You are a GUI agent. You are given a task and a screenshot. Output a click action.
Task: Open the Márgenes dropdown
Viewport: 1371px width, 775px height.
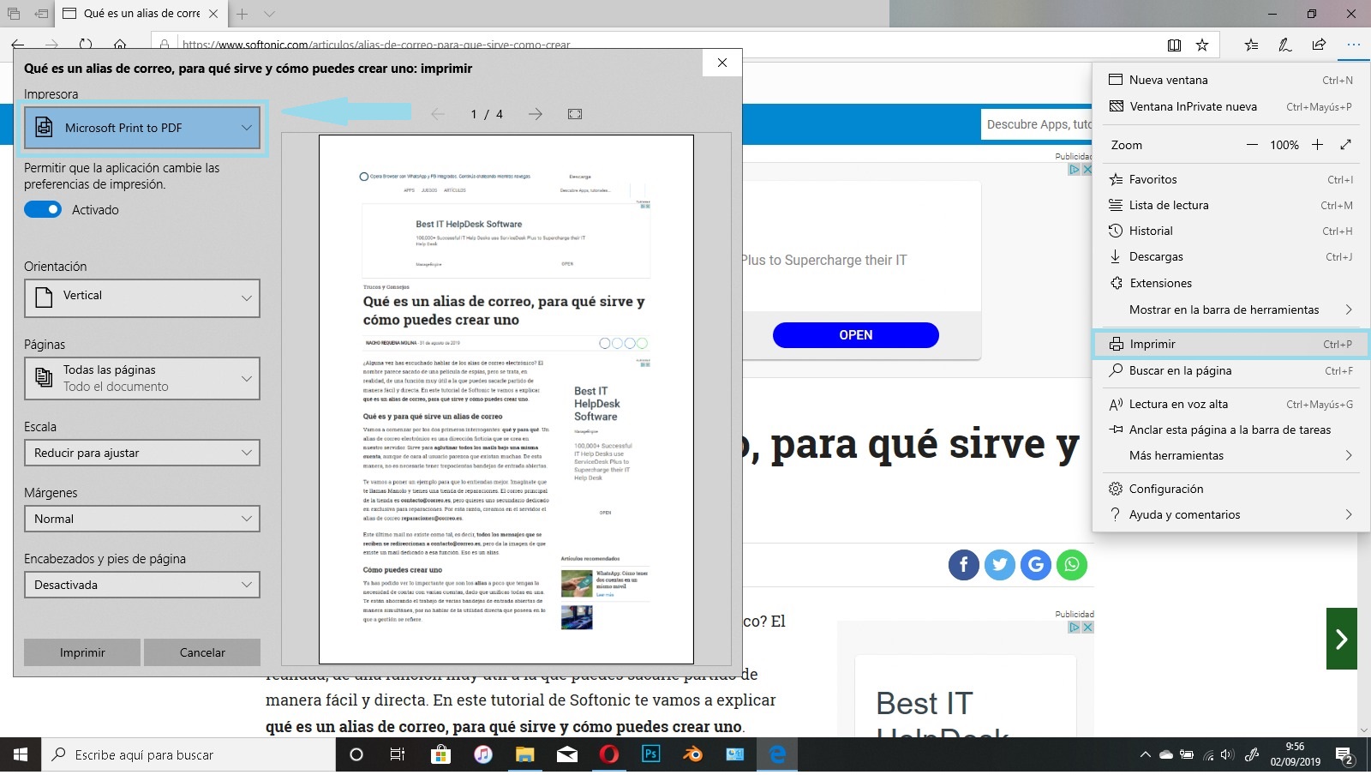(x=142, y=518)
